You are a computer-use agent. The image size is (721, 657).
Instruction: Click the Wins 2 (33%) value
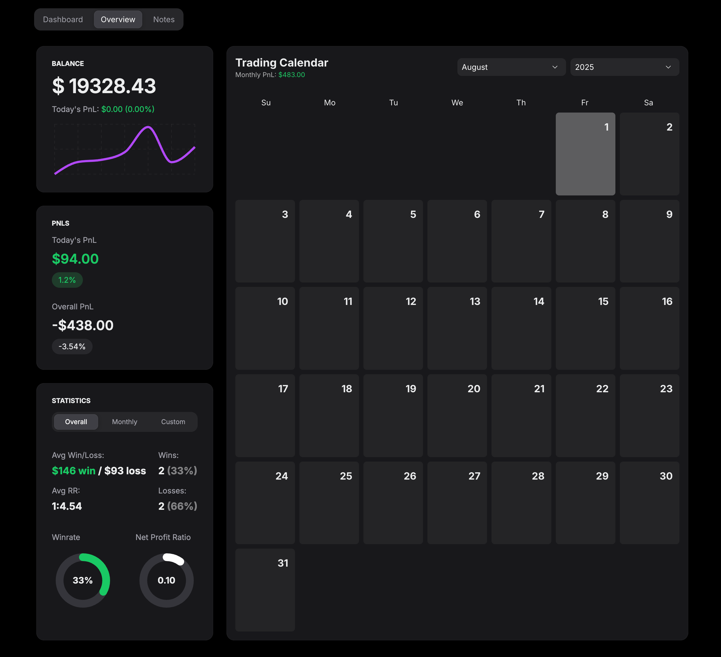pyautogui.click(x=178, y=471)
